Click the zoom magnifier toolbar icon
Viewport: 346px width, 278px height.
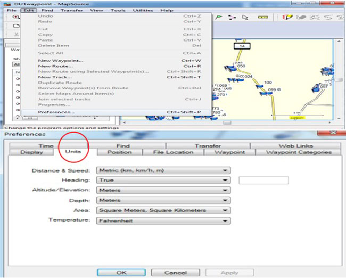15,17
